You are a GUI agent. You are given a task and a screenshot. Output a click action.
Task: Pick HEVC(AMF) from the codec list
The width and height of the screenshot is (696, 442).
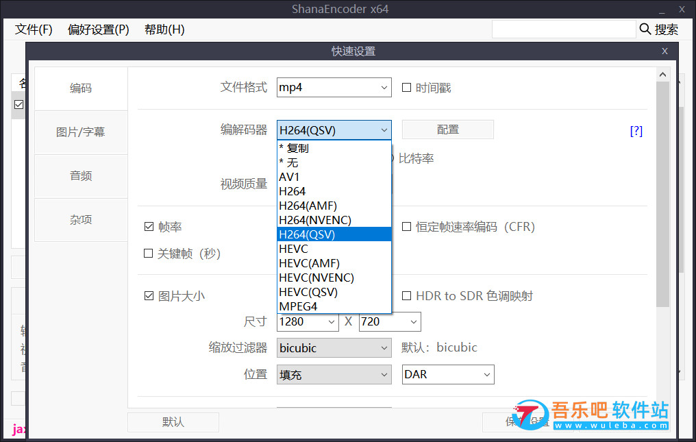tap(334, 263)
